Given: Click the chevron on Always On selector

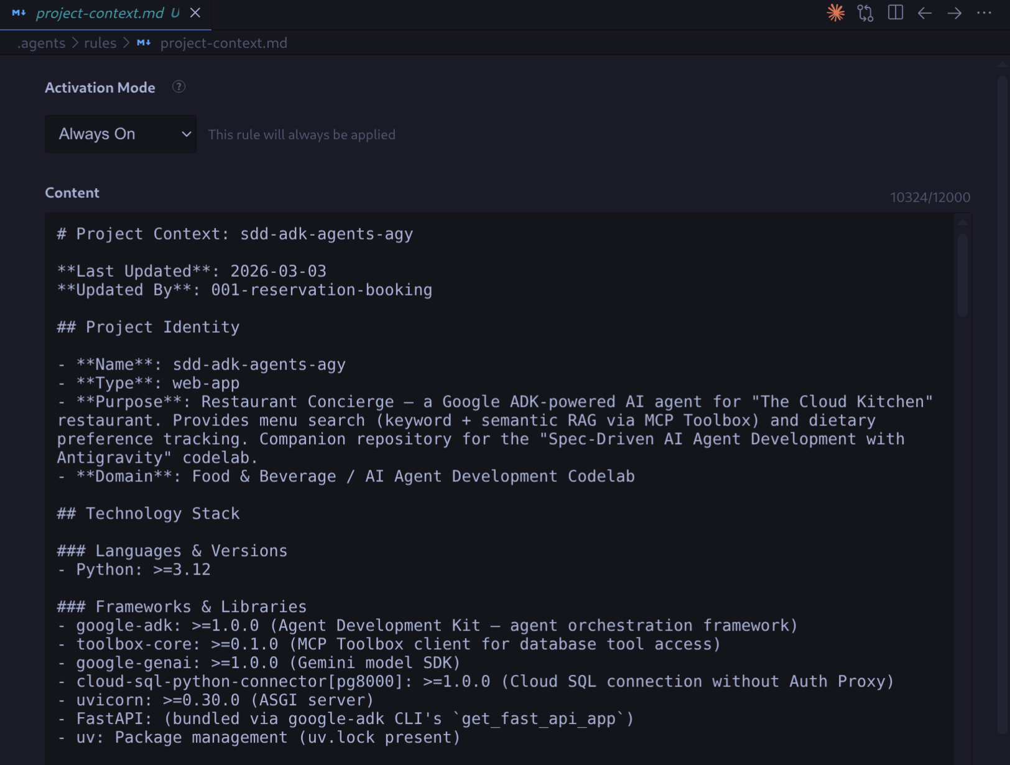Looking at the screenshot, I should [x=186, y=134].
